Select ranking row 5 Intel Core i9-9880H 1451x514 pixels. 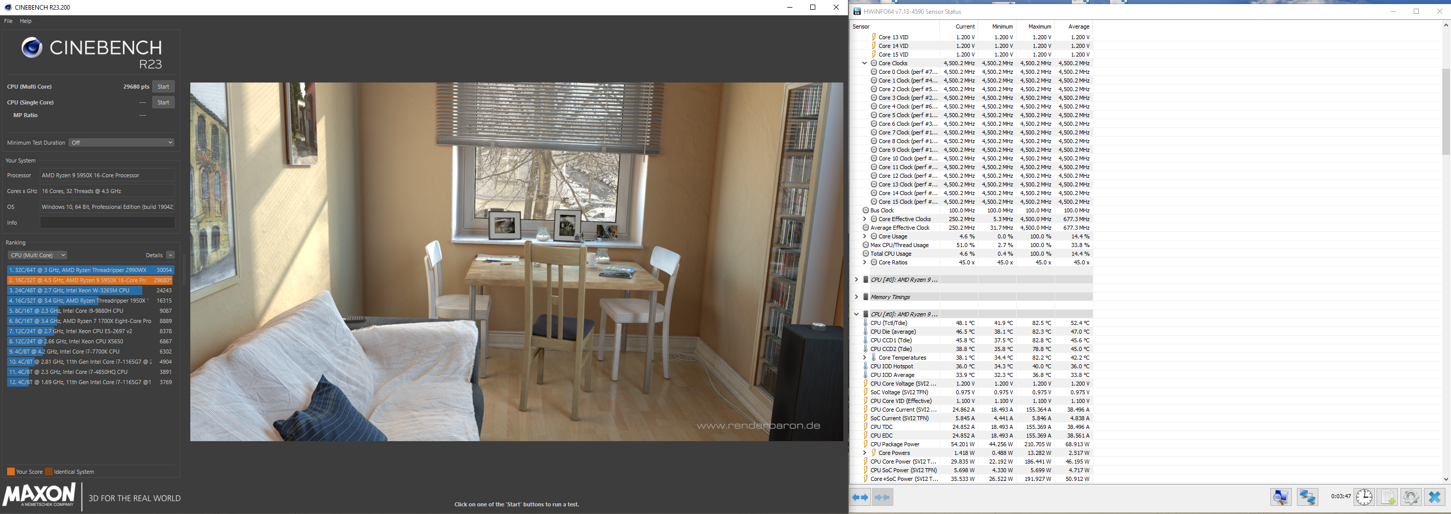point(90,311)
